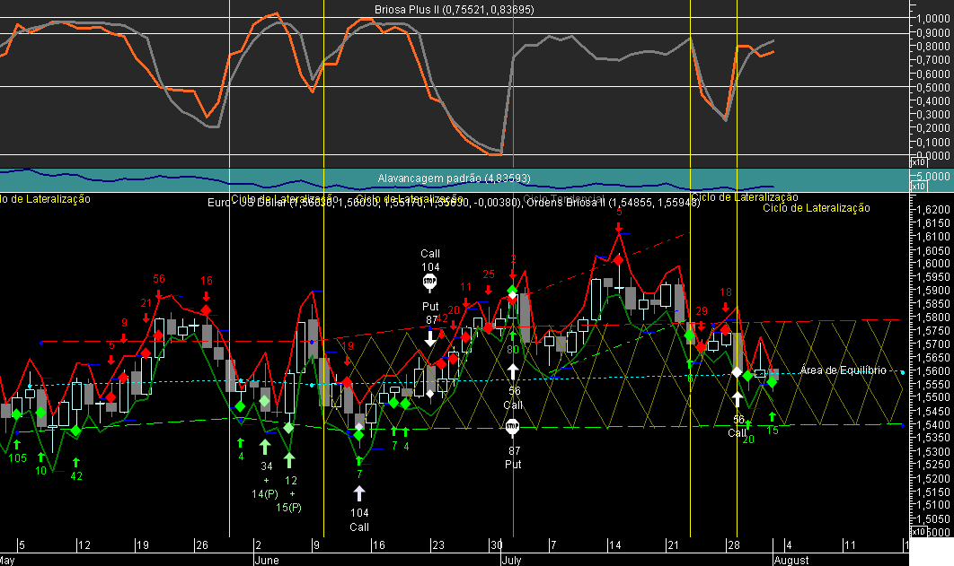Click the May month label on time axis
The image size is (954, 566).
coord(7,560)
